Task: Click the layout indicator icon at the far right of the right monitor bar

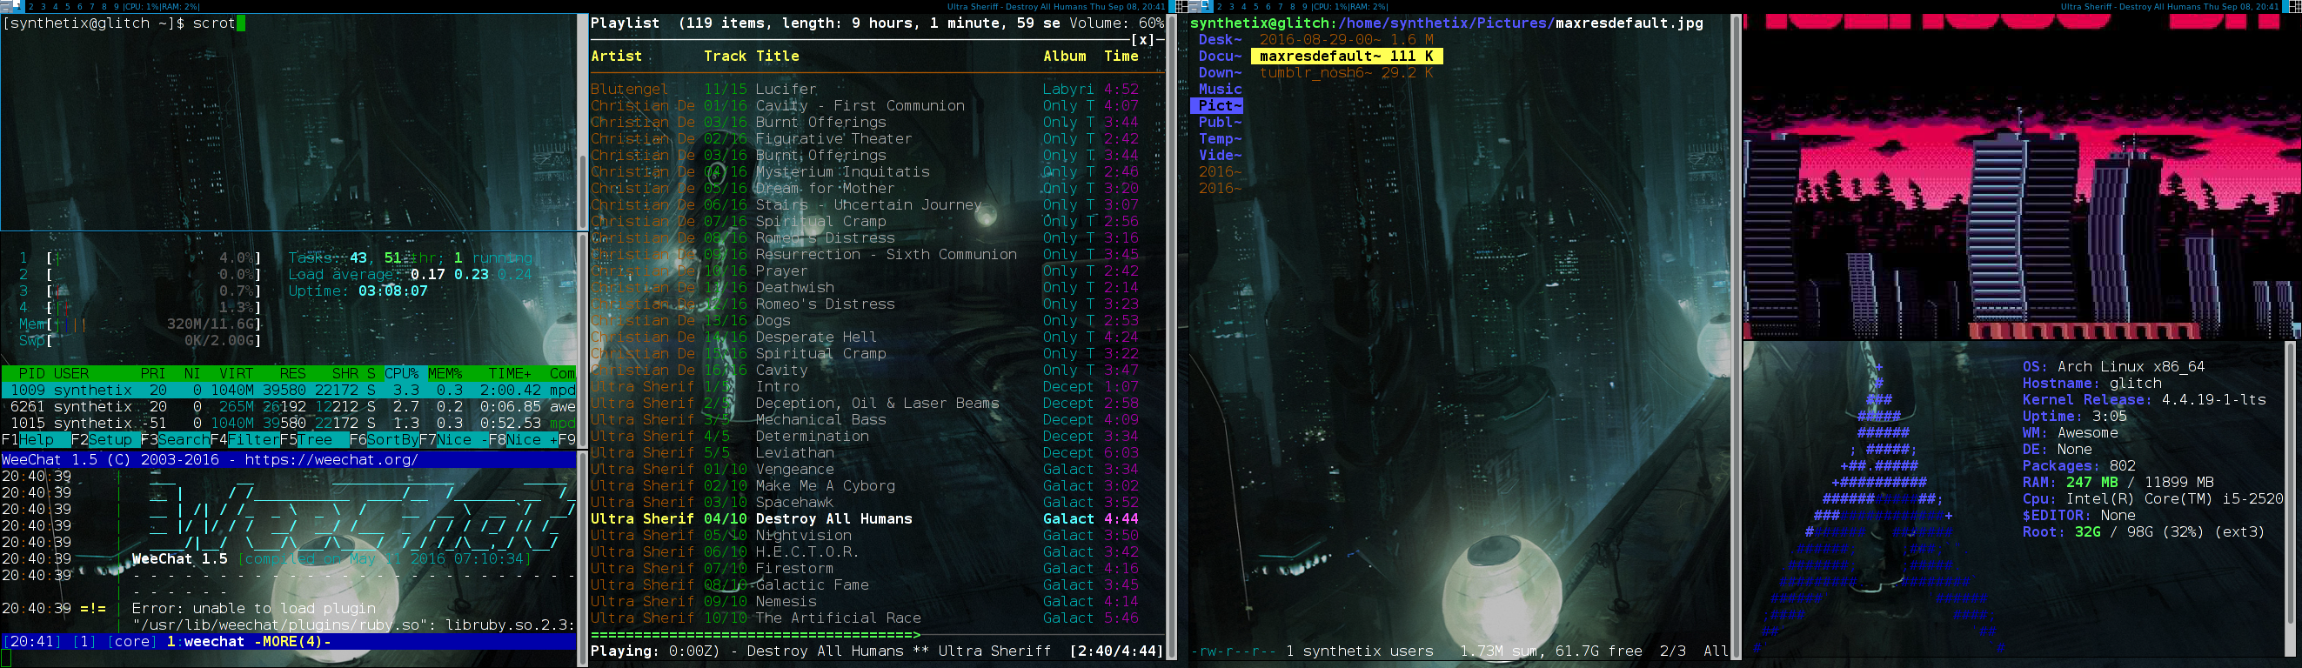Action: pyautogui.click(x=2296, y=6)
